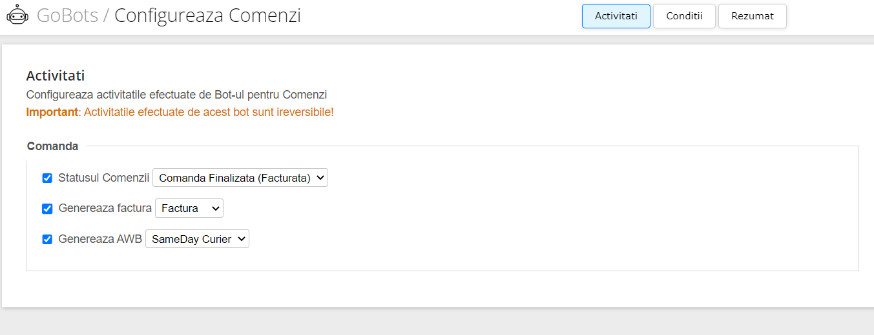Switch to the Activitati tab

point(616,16)
